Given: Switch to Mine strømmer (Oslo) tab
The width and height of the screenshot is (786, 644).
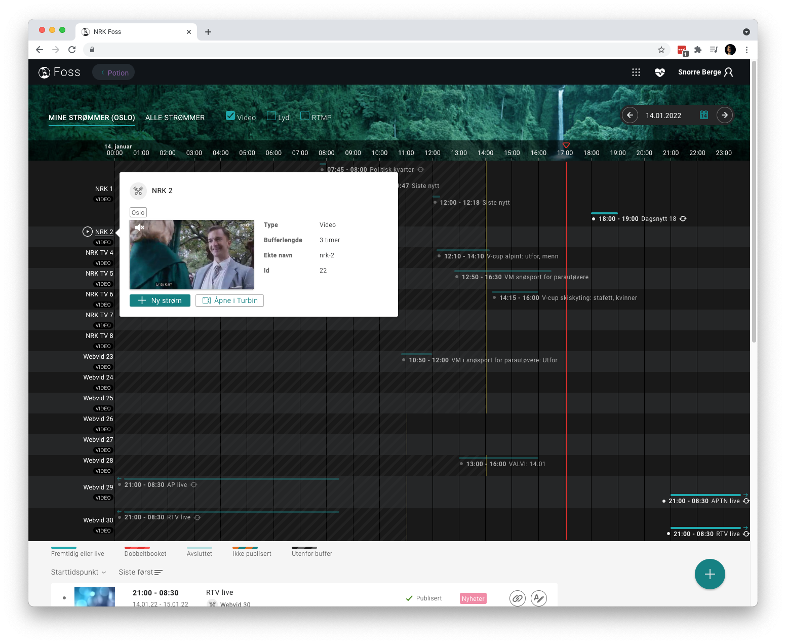Looking at the screenshot, I should tap(92, 118).
